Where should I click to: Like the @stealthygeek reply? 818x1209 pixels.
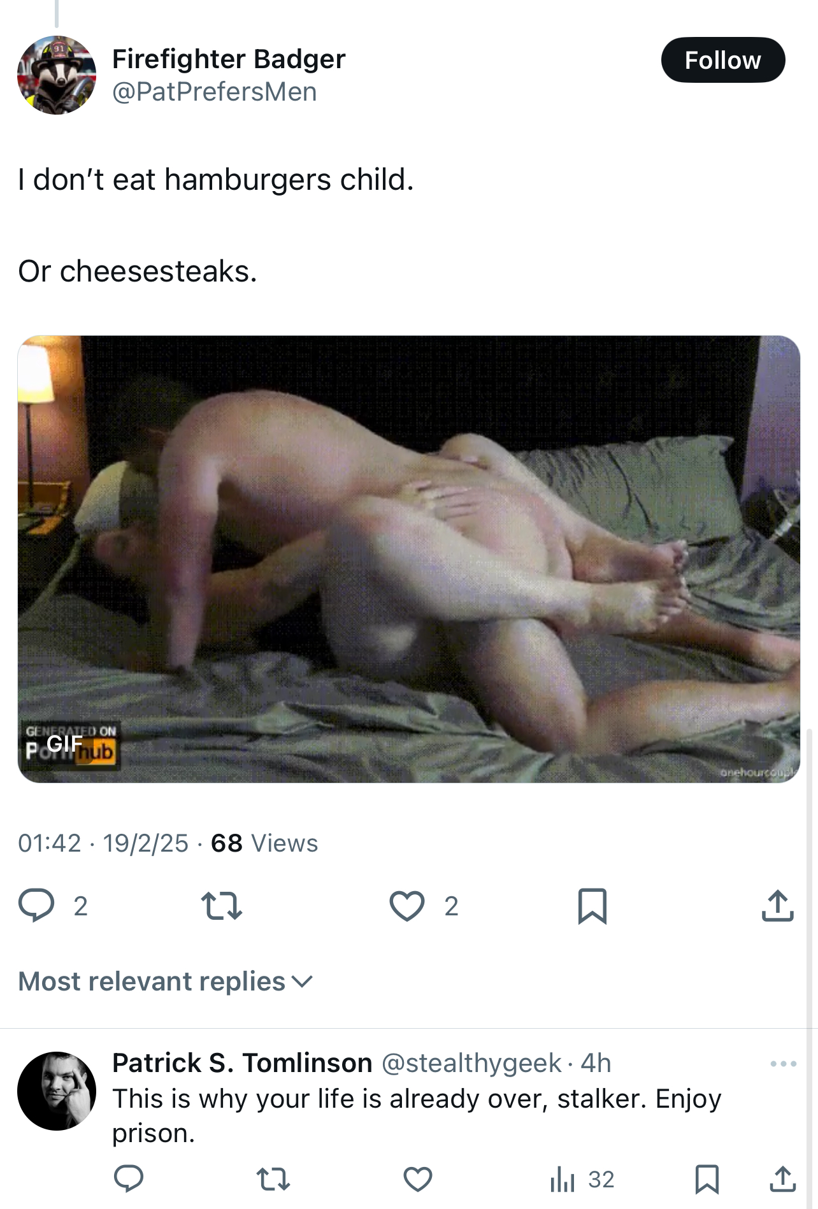(418, 1179)
